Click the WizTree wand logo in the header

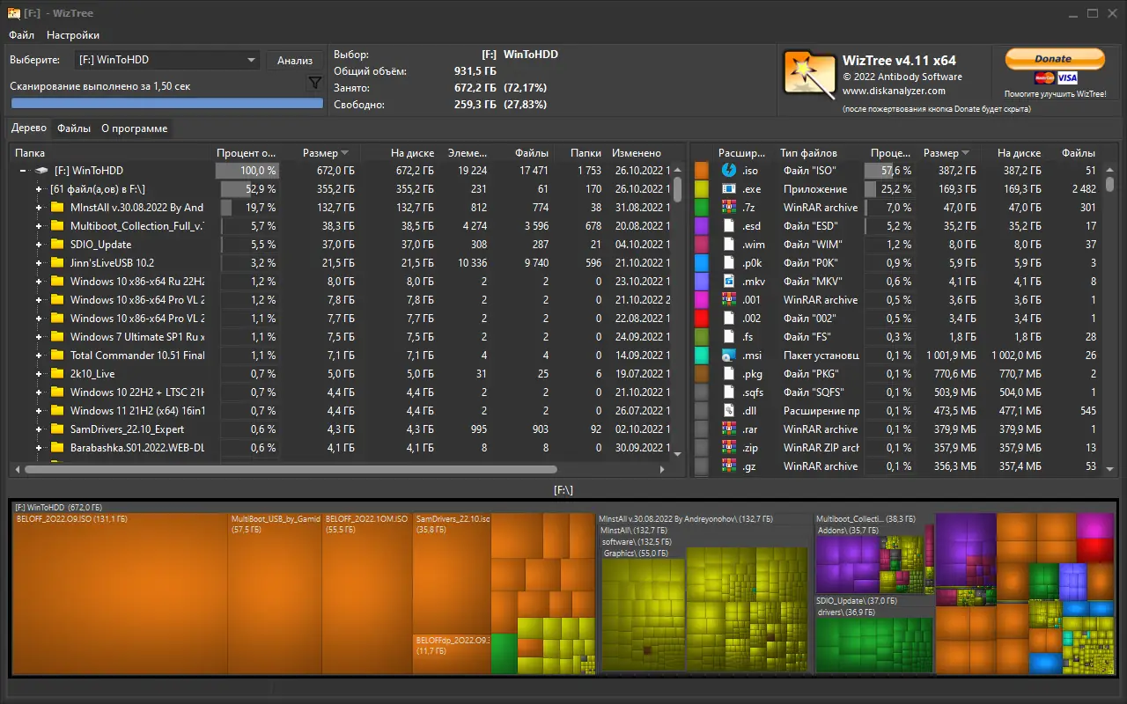coord(810,75)
